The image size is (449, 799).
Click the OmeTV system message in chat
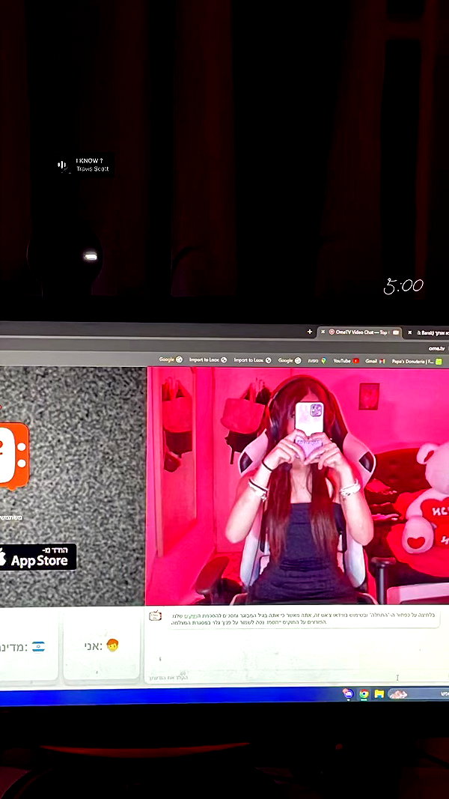[303, 619]
